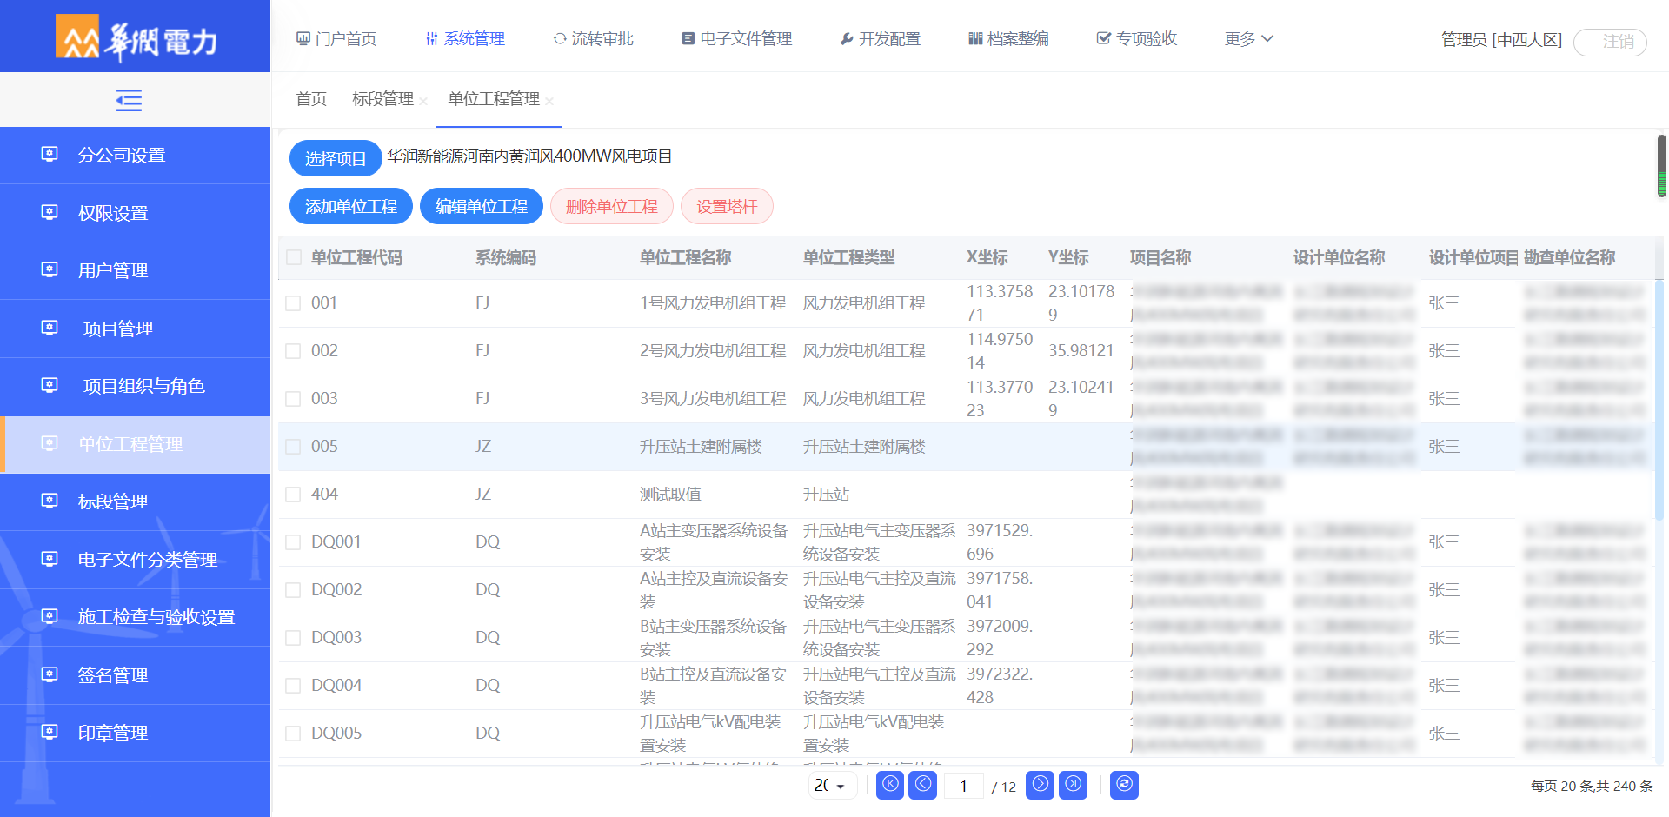The image size is (1669, 817).
Task: Expand the 更多 menu in top navigation
Action: 1248,39
